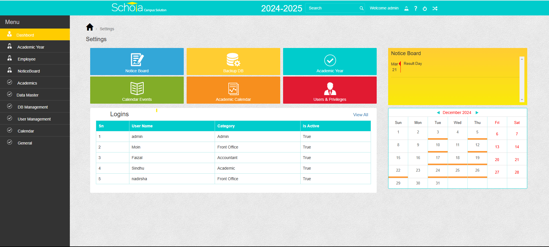
Task: Open the user profile icon in header
Action: tap(406, 9)
